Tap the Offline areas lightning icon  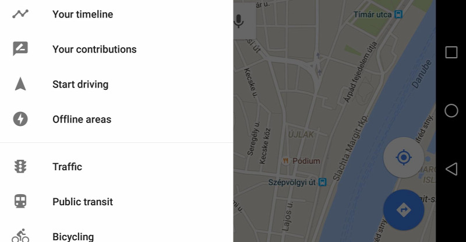[x=20, y=119]
